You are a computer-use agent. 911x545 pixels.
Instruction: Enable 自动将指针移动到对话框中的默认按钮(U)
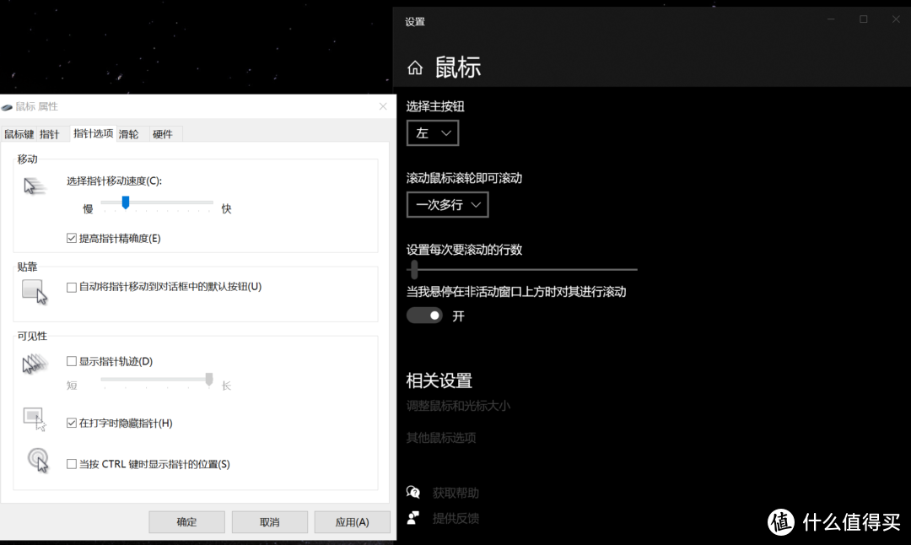coord(72,287)
